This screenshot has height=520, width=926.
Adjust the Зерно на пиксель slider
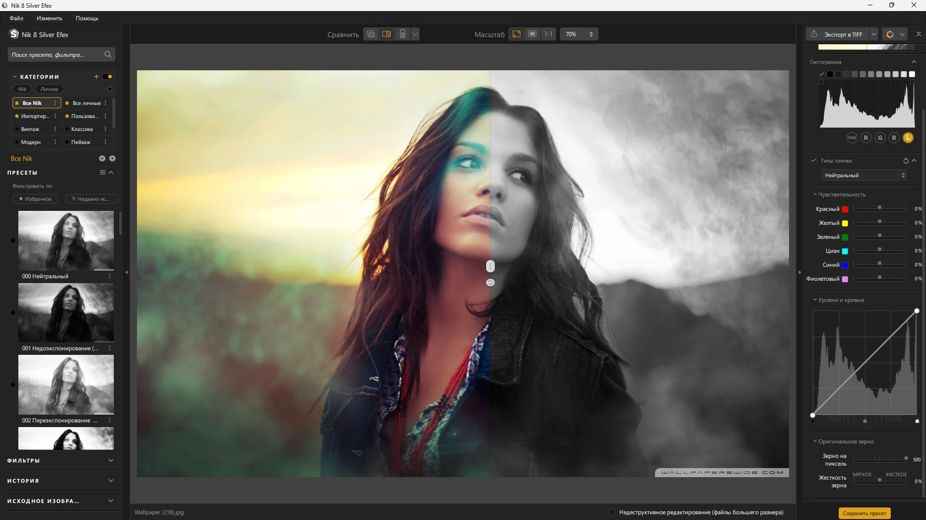click(x=880, y=459)
